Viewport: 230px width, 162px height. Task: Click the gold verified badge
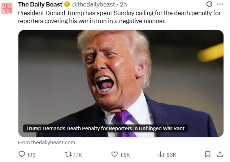[x=67, y=4]
